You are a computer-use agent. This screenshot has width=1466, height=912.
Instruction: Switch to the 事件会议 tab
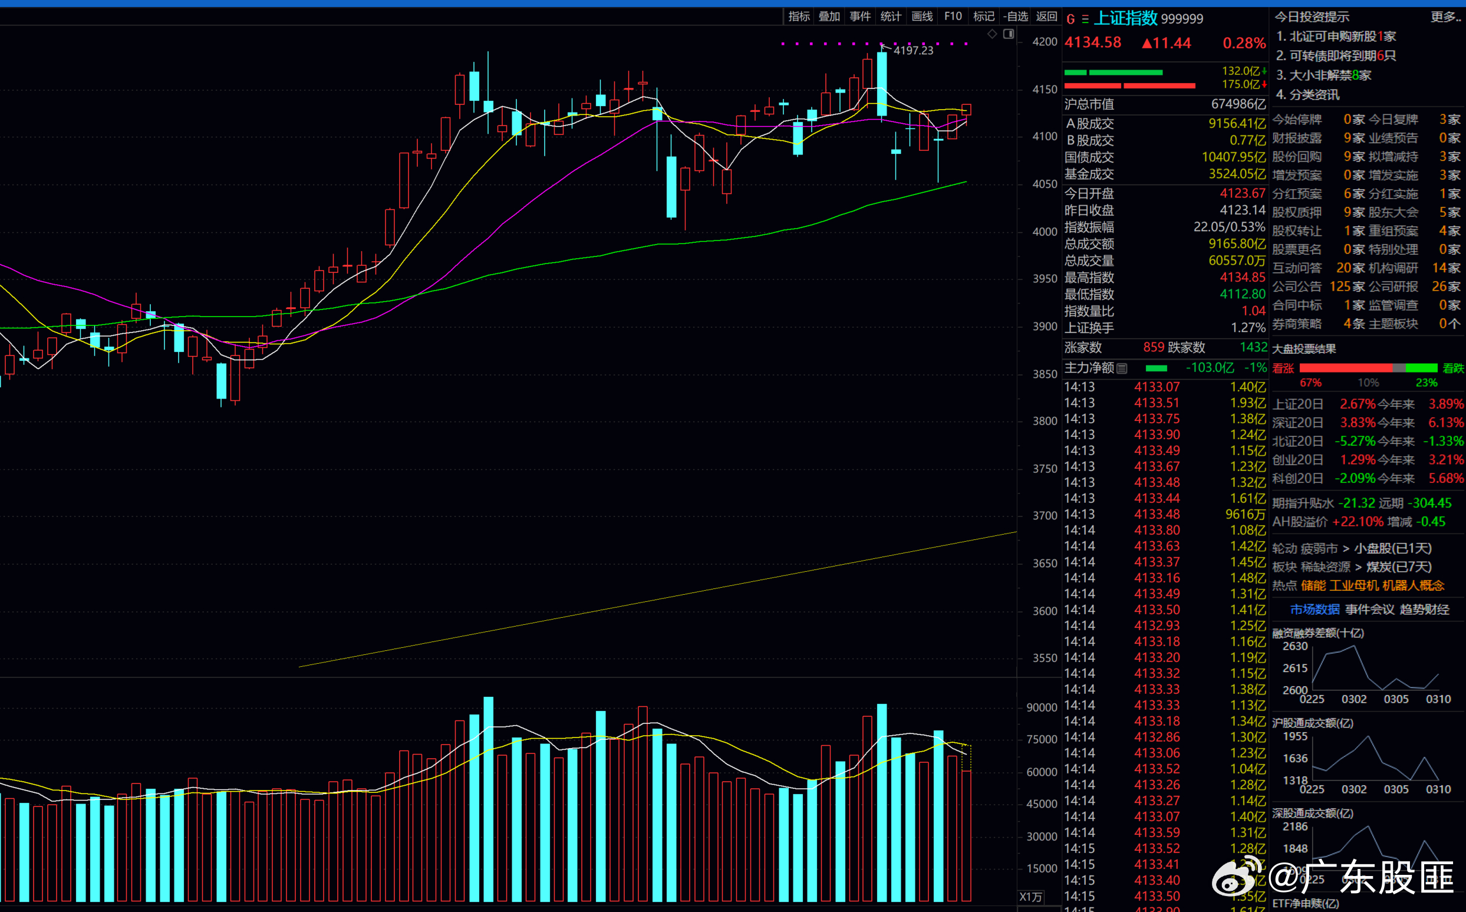click(x=1369, y=609)
